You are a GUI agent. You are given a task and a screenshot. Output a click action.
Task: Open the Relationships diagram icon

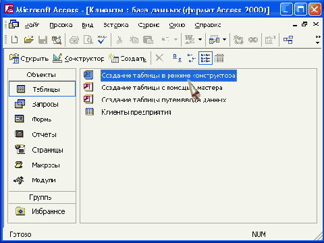point(288,40)
